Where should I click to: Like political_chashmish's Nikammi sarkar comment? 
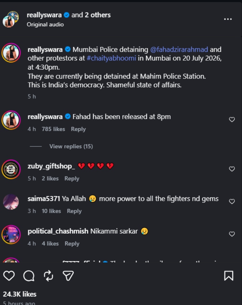232,234
